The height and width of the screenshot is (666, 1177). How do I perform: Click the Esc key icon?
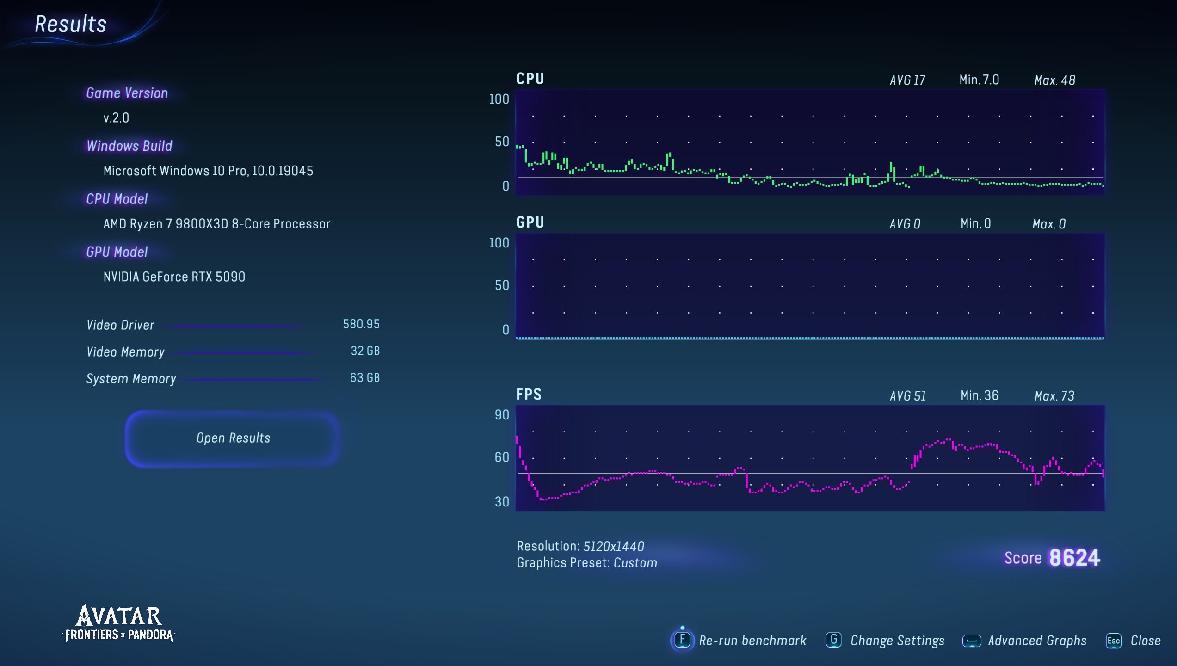(x=1113, y=641)
